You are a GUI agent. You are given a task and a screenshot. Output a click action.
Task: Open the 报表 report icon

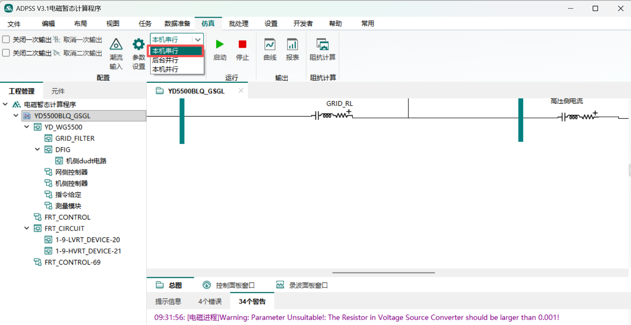coord(292,45)
